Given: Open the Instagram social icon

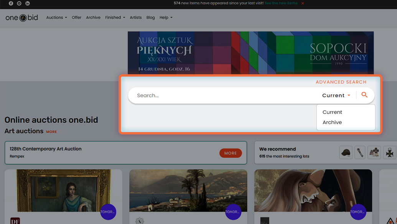Looking at the screenshot, I should click(x=19, y=3).
